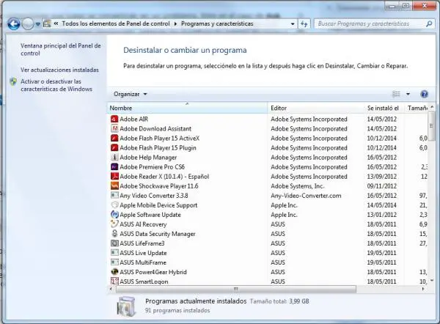Screen dimensions: 440x324
Task: Click the ASUS AI Recovery icon
Action: click(114, 224)
